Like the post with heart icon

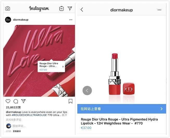click(x=8, y=101)
